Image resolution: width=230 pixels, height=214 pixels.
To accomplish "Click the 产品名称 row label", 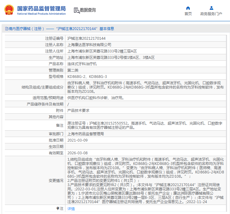I will click(x=56, y=64).
